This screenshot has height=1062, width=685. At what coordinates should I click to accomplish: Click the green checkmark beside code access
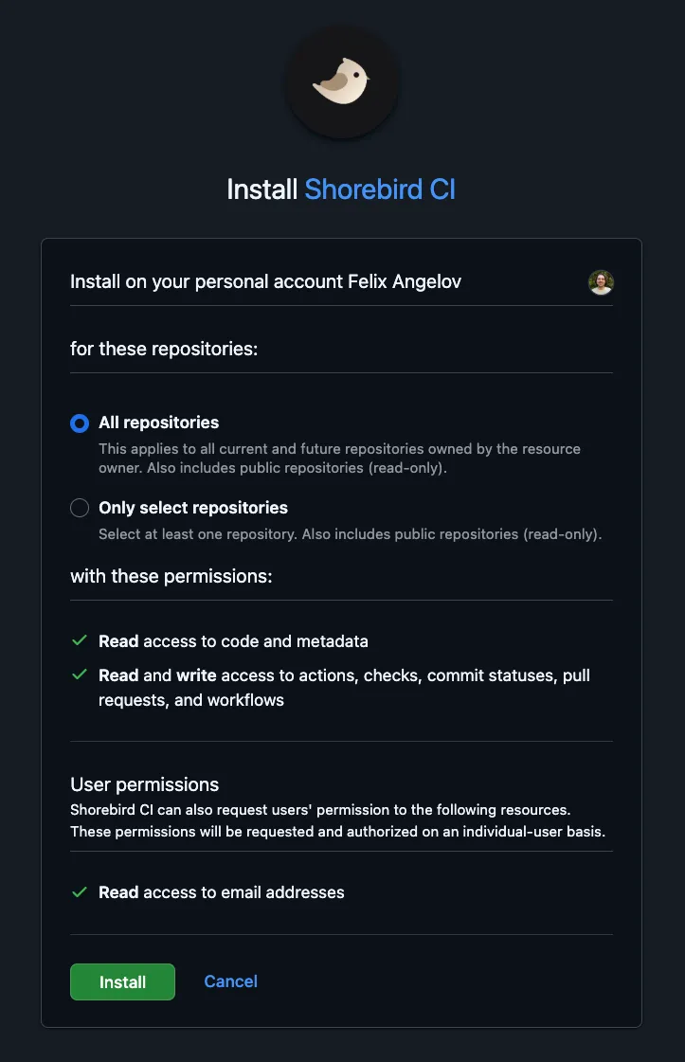80,640
